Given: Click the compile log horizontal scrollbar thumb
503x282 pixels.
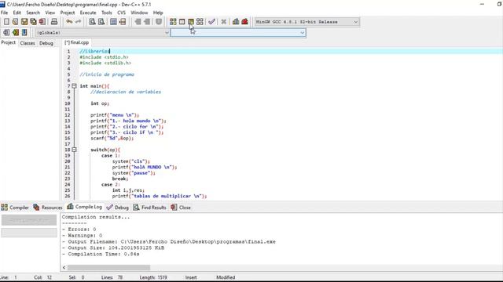Looking at the screenshot, I should click(x=108, y=267).
